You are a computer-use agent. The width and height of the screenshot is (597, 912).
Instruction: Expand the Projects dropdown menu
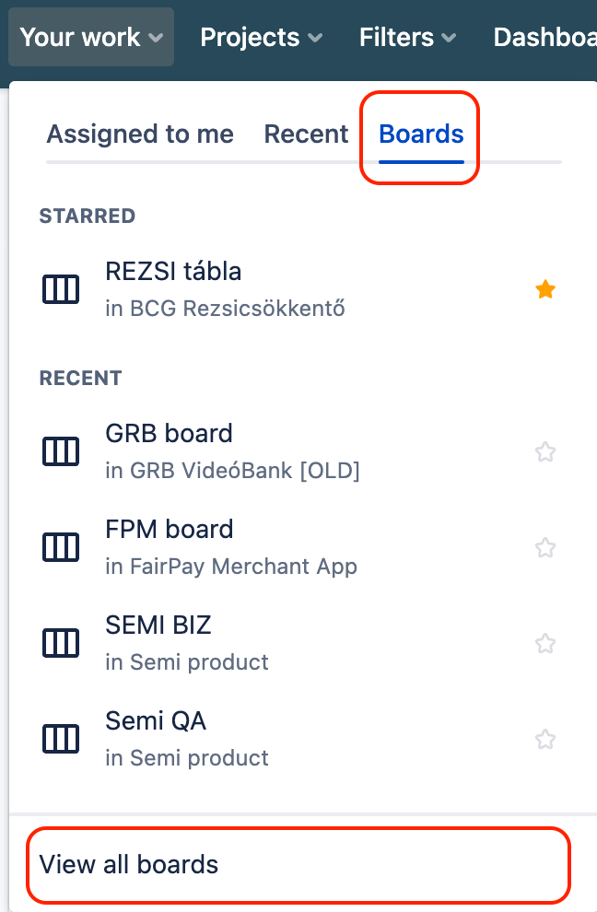coord(262,38)
